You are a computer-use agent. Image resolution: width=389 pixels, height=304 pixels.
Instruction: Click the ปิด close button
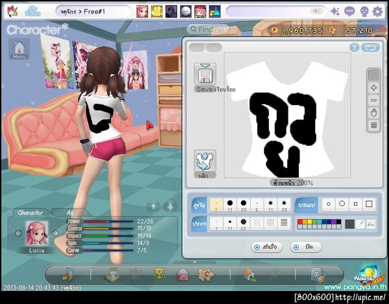[x=305, y=247]
